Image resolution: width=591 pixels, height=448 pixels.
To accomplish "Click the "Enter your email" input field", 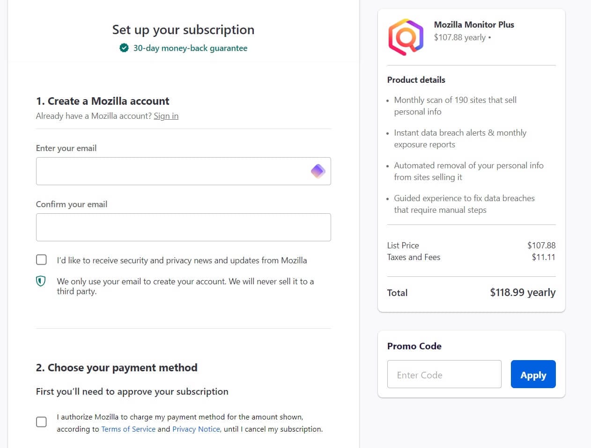I will coord(183,171).
